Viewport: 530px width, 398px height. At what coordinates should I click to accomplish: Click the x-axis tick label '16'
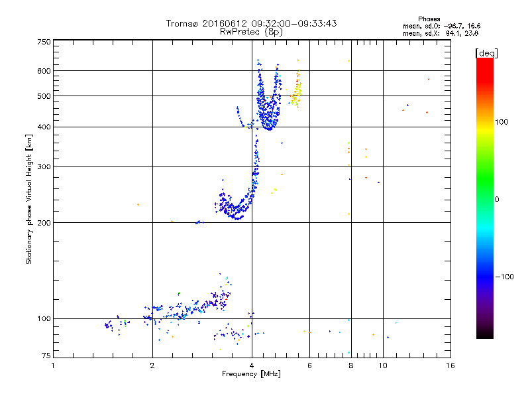[x=450, y=366]
